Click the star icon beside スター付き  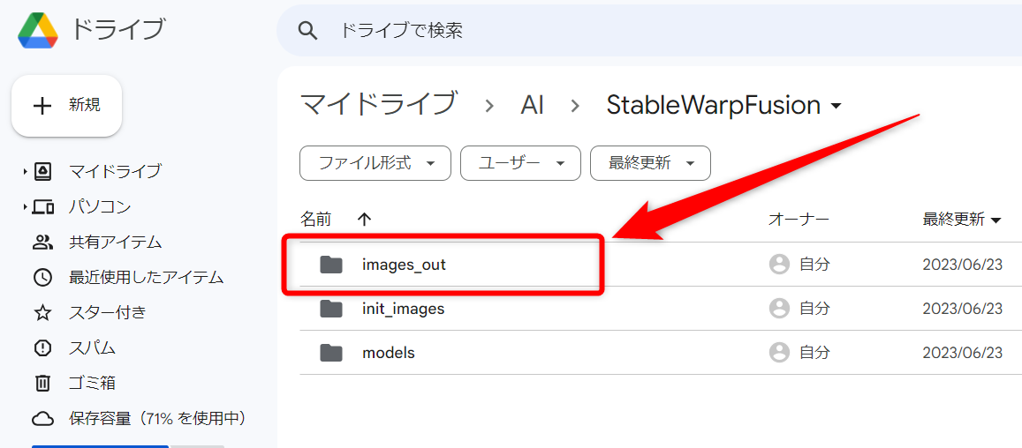click(42, 312)
